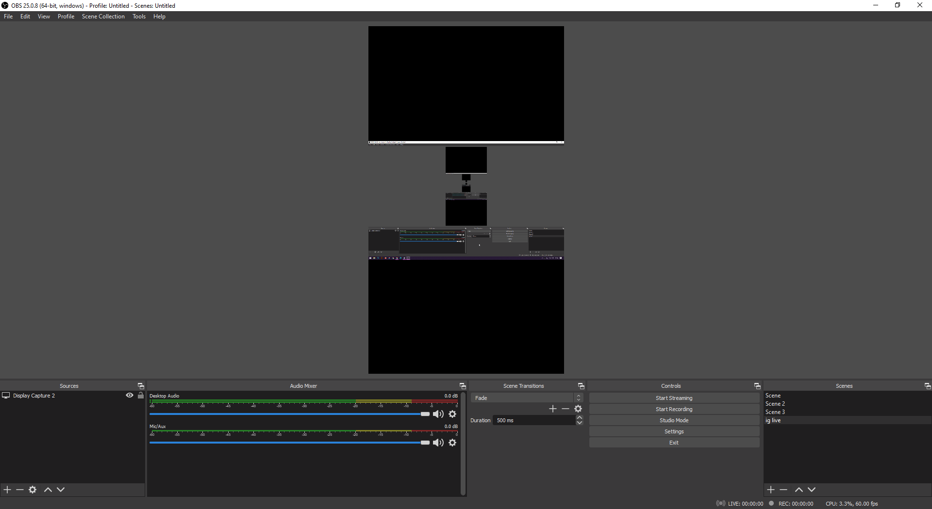Select Scene 3 in Scenes list

848,412
